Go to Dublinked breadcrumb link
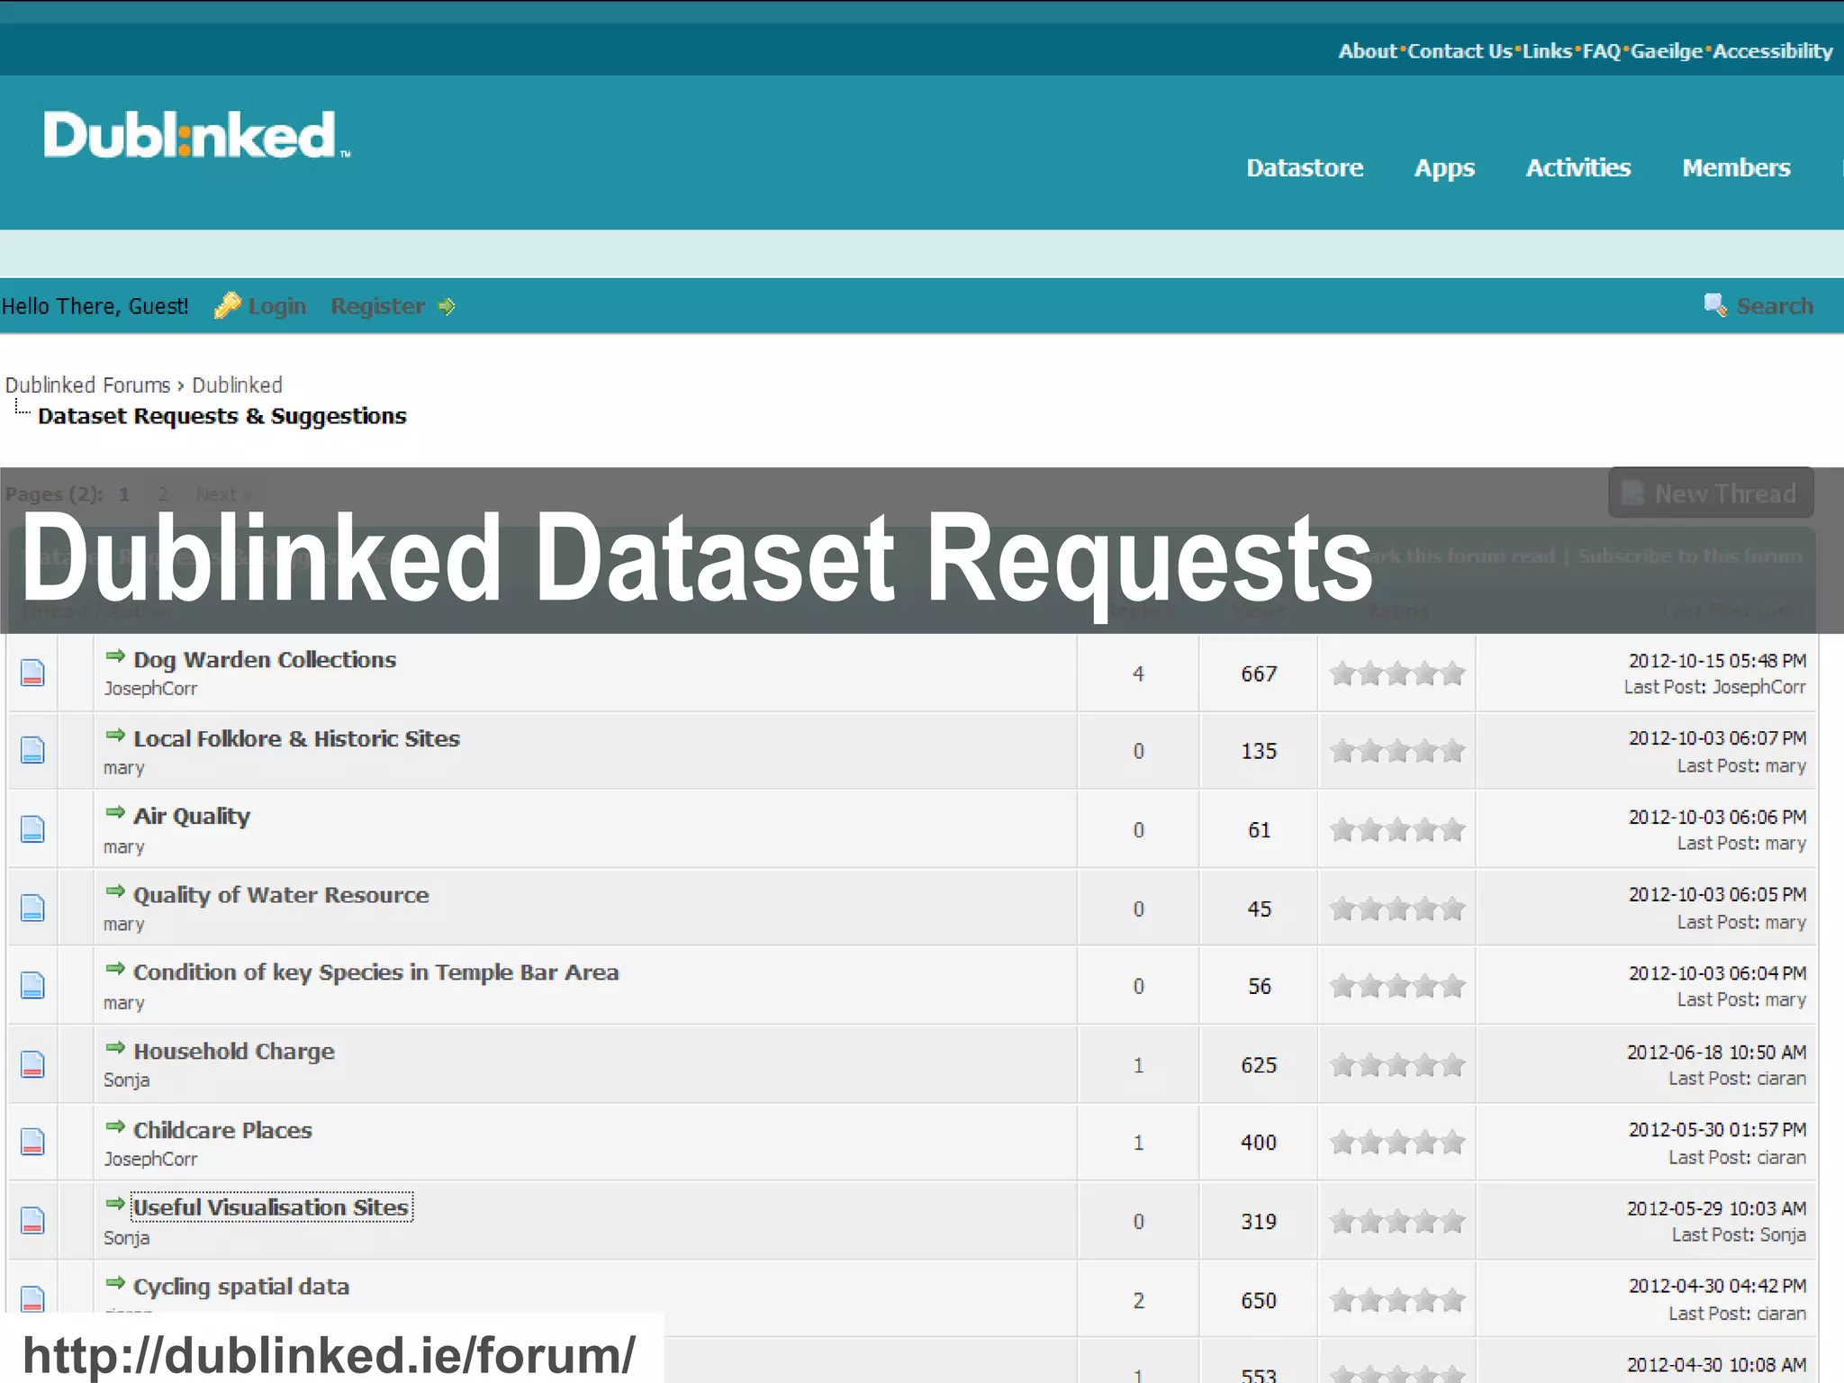Viewport: 1844px width, 1383px height. pos(237,385)
